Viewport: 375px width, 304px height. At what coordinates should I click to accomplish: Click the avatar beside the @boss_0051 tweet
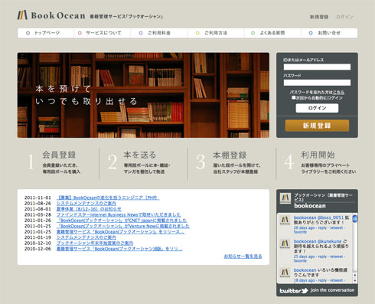(285, 220)
